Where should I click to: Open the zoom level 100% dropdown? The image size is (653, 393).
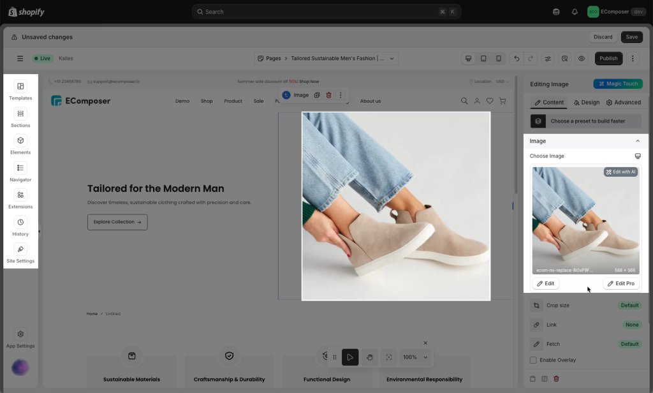[416, 357]
